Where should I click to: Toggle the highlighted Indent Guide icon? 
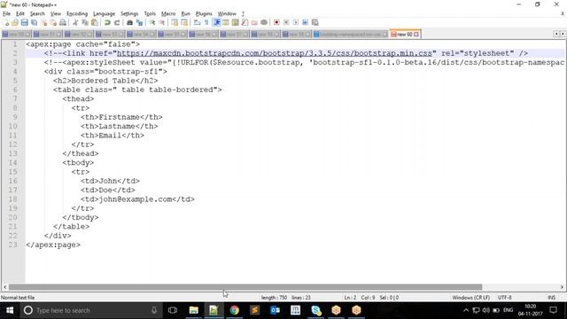click(216, 22)
